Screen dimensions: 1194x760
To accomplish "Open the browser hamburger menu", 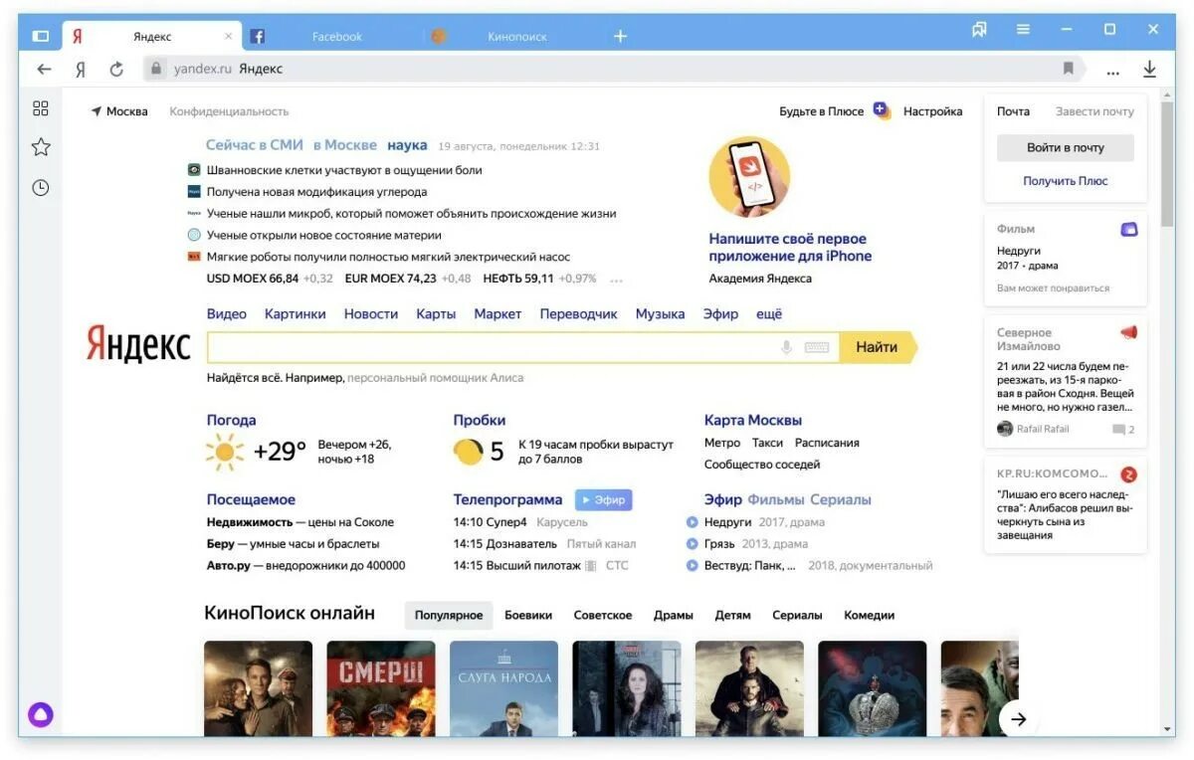I will coord(1023,30).
